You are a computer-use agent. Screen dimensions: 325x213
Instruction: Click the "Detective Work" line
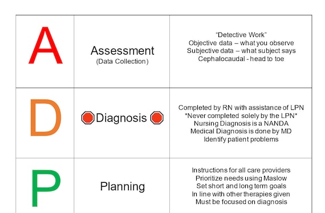[x=241, y=35]
